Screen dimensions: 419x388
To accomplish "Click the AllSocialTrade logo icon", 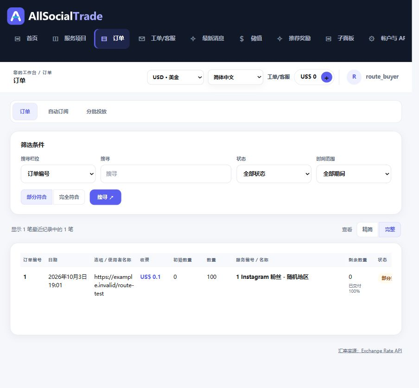I will pyautogui.click(x=16, y=16).
